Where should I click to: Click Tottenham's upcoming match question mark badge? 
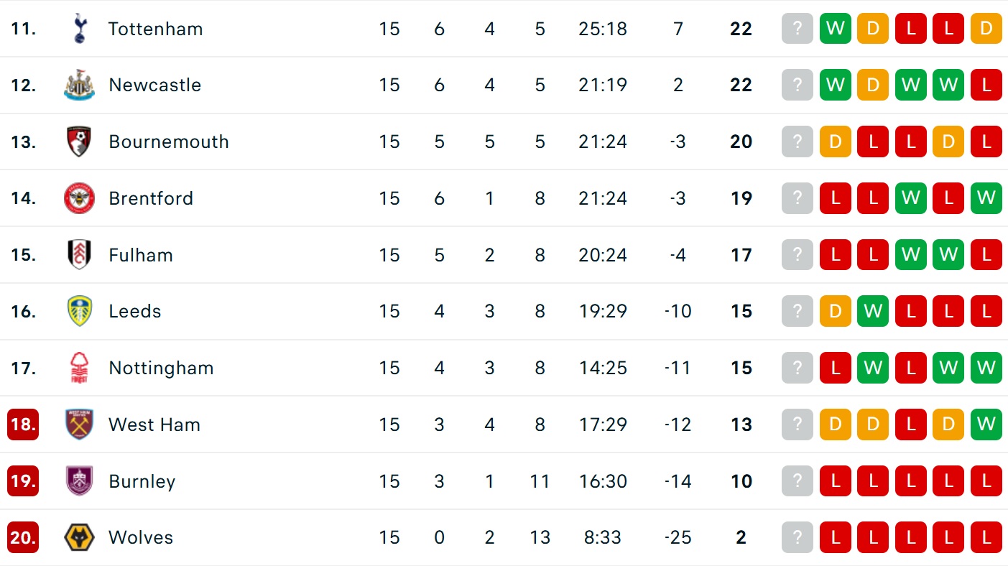click(x=797, y=29)
